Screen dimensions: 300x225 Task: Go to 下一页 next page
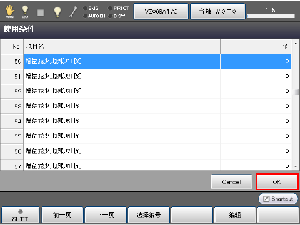click(x=106, y=215)
